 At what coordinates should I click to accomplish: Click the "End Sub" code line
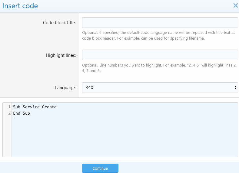pos(22,113)
